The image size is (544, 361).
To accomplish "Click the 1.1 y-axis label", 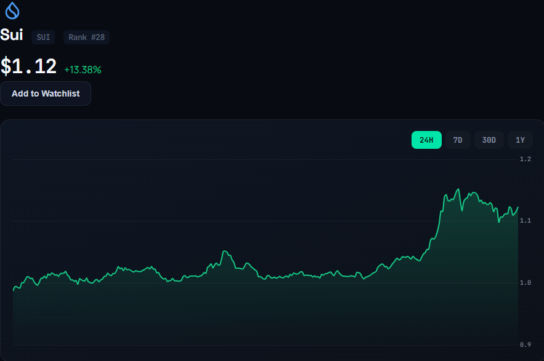I will (526, 220).
